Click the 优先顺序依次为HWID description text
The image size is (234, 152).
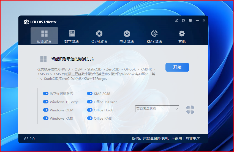[x=96, y=74]
